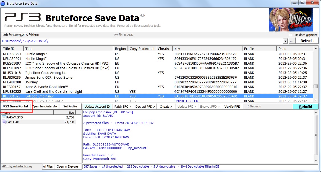Click the save list scrollbar thumb
Viewport: 321px width, 172px height.
tap(316, 86)
